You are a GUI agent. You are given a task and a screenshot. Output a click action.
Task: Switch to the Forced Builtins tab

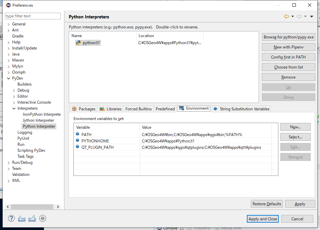point(138,109)
